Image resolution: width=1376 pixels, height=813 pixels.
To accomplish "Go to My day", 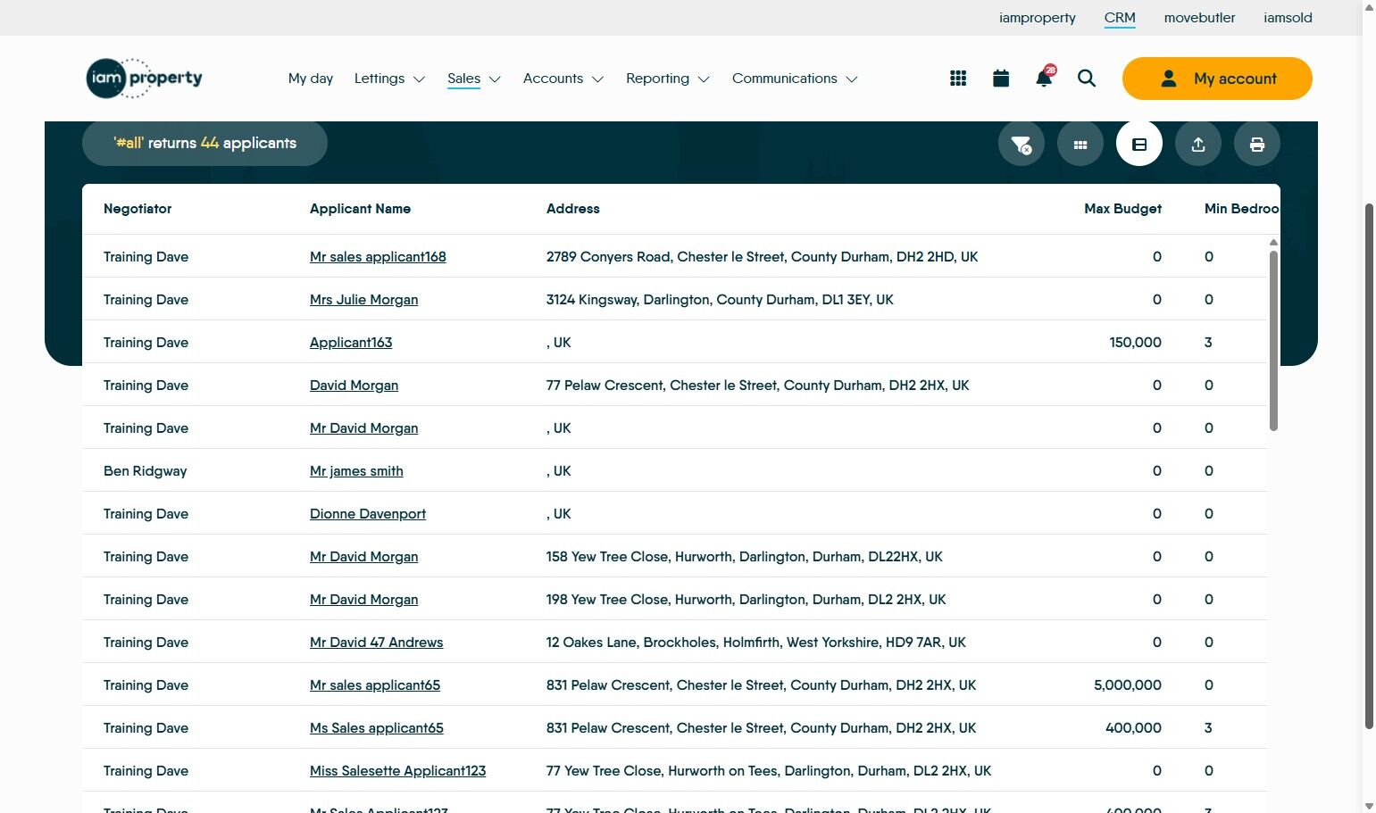I will click(x=311, y=79).
